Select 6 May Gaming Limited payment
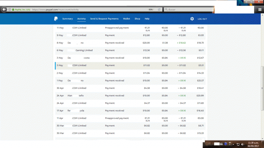Viewport: 264px width, 148px height. pos(130,50)
